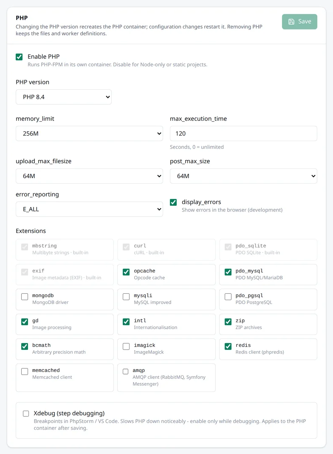Screen dimensions: 333x454
Task: Uncheck the opcache extension
Action: [126, 272]
